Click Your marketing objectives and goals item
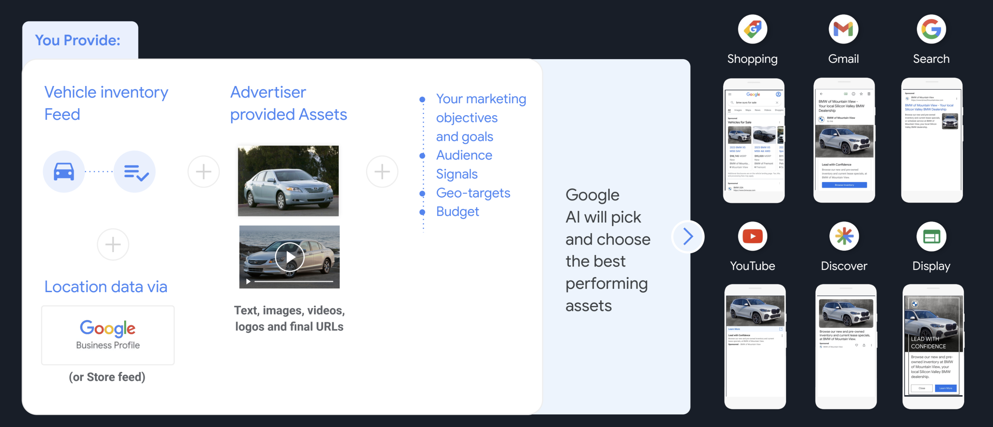 [481, 118]
